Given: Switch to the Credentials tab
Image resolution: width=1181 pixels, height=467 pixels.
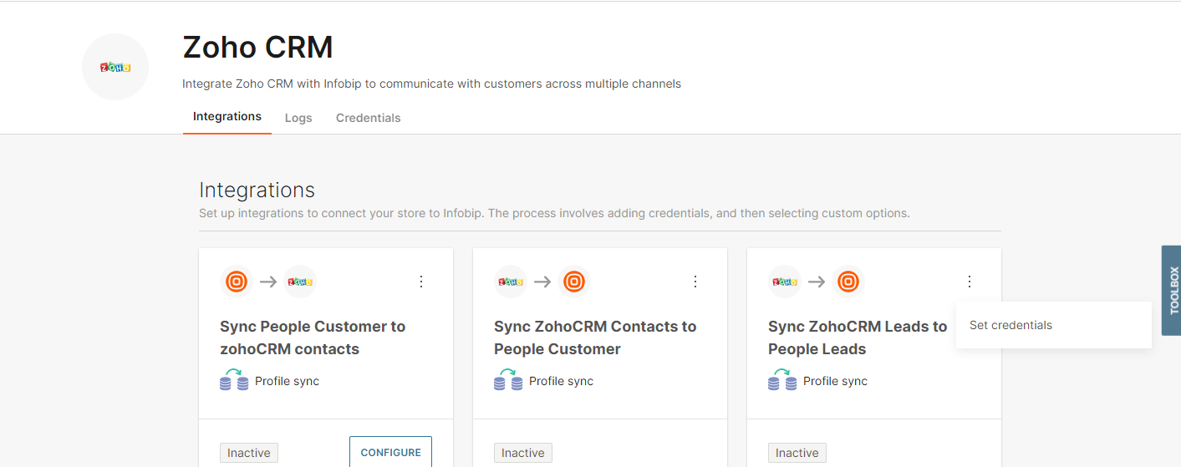Looking at the screenshot, I should tap(369, 118).
